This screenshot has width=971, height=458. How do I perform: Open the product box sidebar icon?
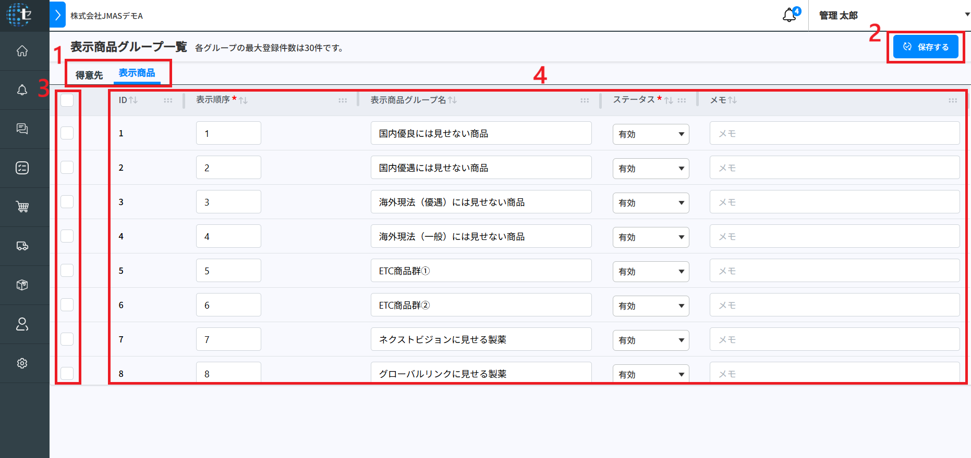click(x=22, y=285)
